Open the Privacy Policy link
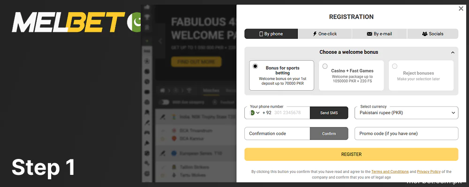Image resolution: width=469 pixels, height=187 pixels. click(429, 172)
